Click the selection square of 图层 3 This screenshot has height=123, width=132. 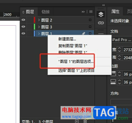(90, 27)
